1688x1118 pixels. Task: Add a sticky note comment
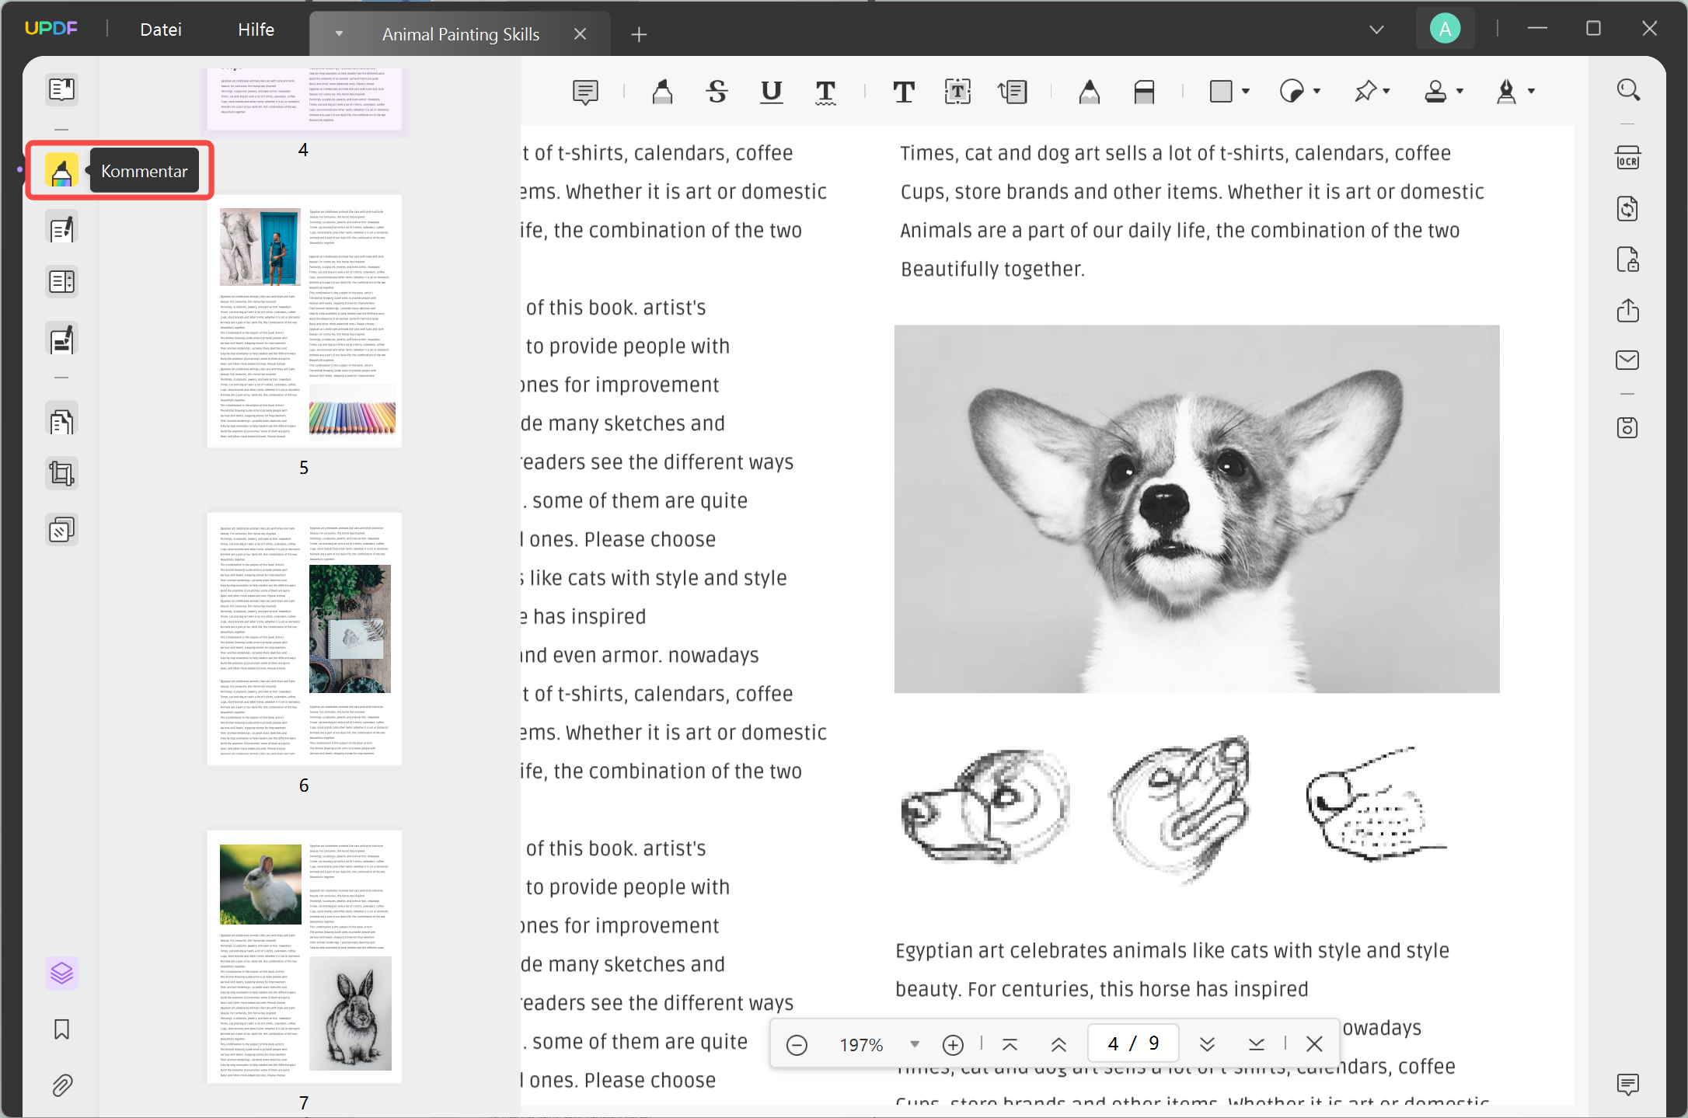[585, 92]
